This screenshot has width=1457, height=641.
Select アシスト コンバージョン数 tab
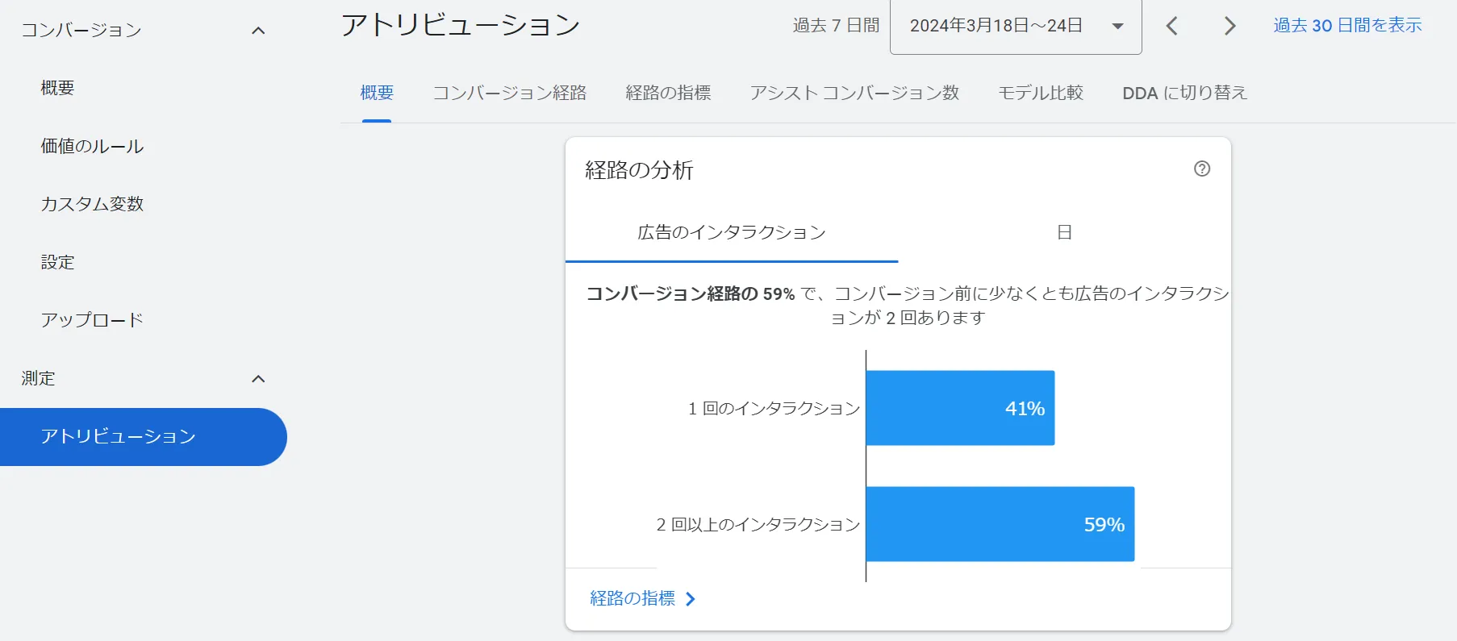tap(854, 93)
